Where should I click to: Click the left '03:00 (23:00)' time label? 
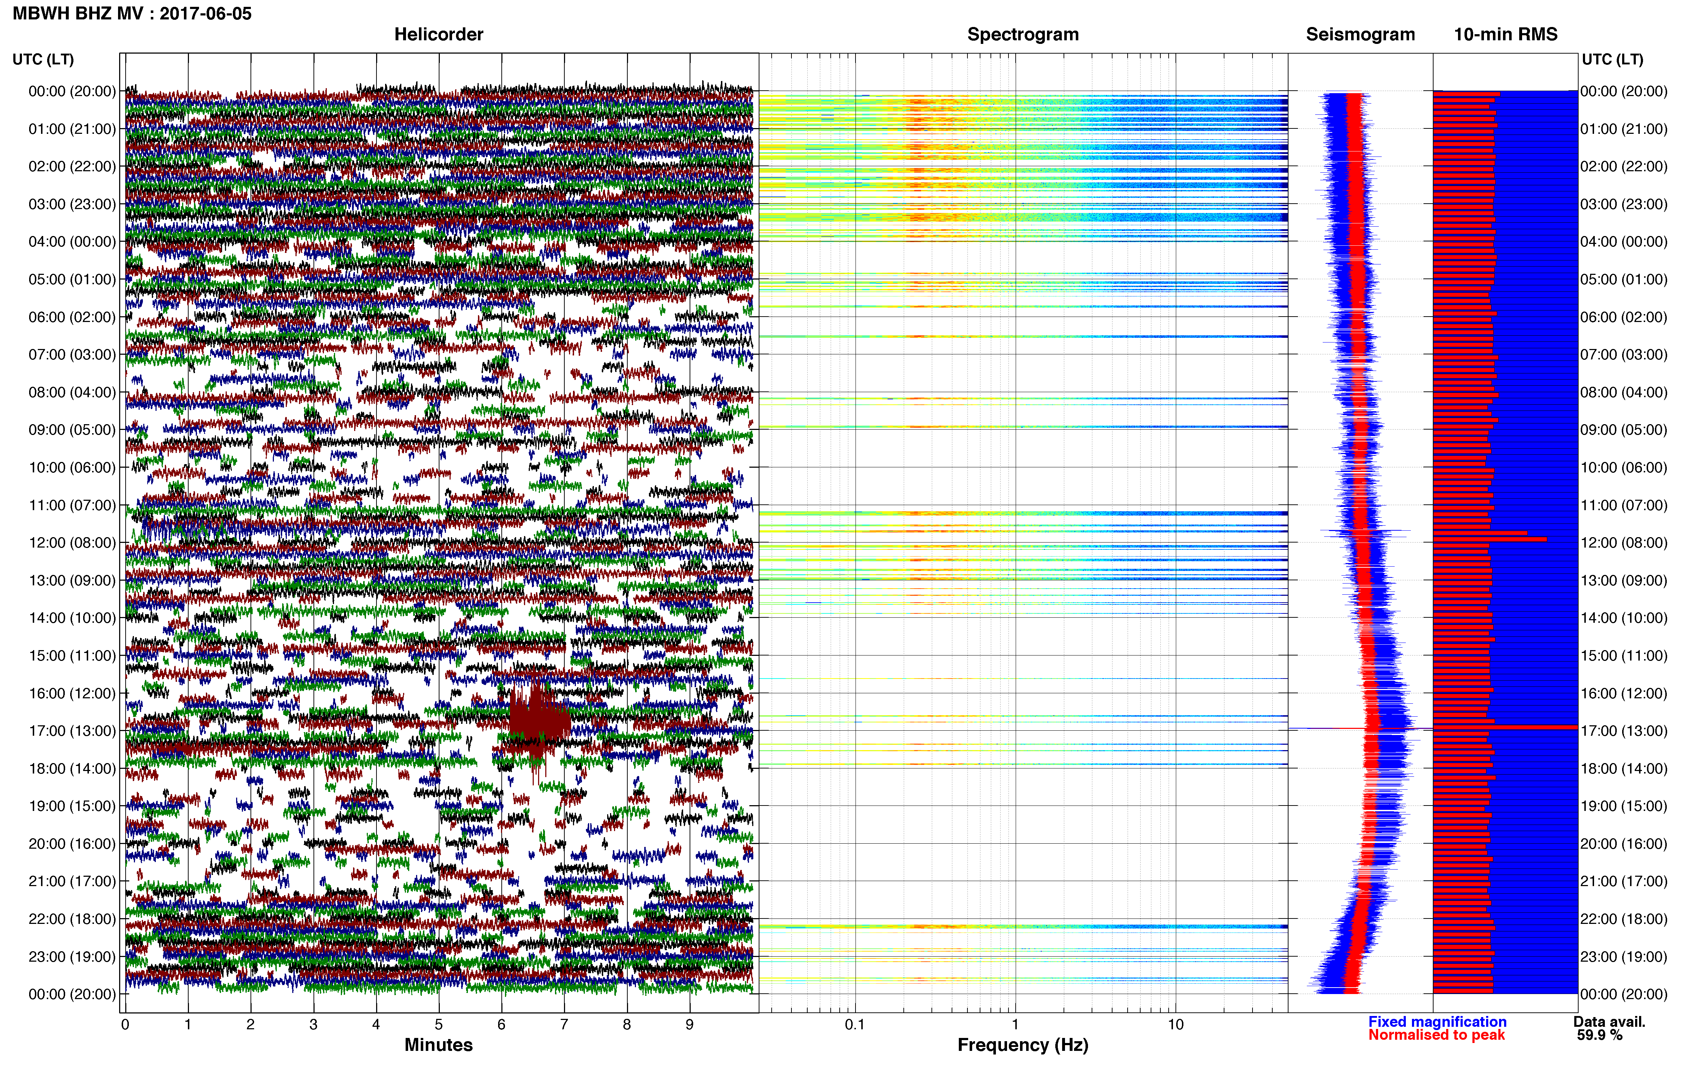(x=72, y=204)
